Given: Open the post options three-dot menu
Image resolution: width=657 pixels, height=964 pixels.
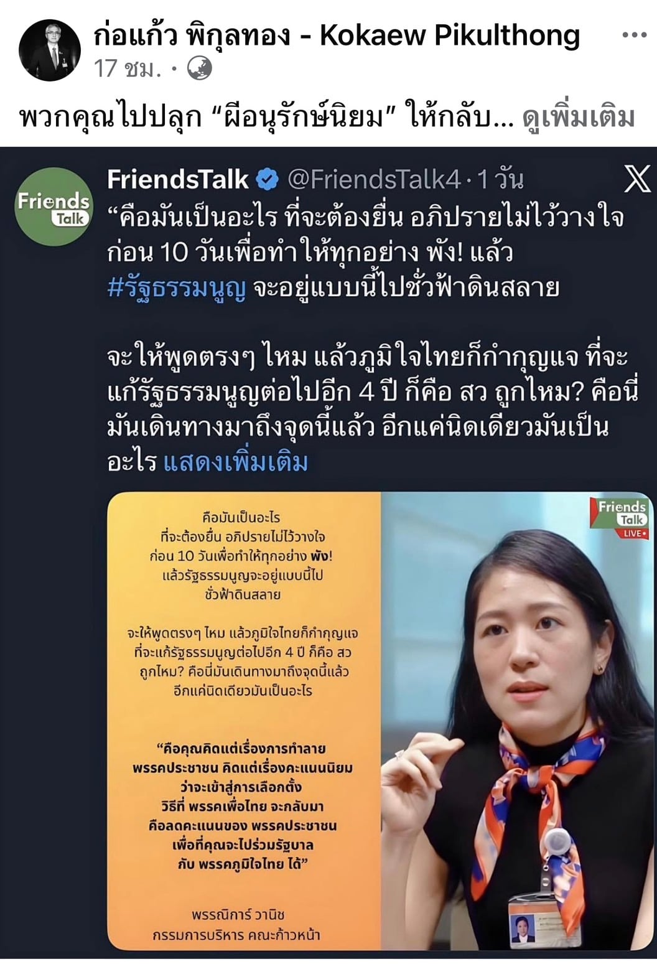Looking at the screenshot, I should pos(634,35).
